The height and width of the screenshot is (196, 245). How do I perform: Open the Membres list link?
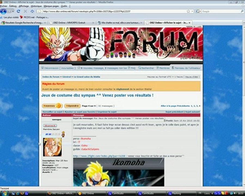164,68
